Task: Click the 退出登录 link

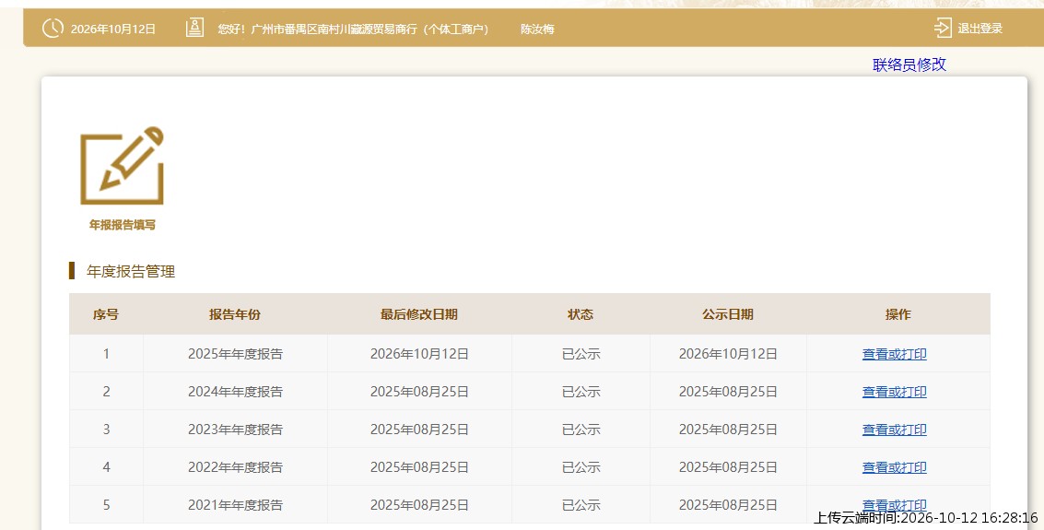Action: (x=980, y=29)
